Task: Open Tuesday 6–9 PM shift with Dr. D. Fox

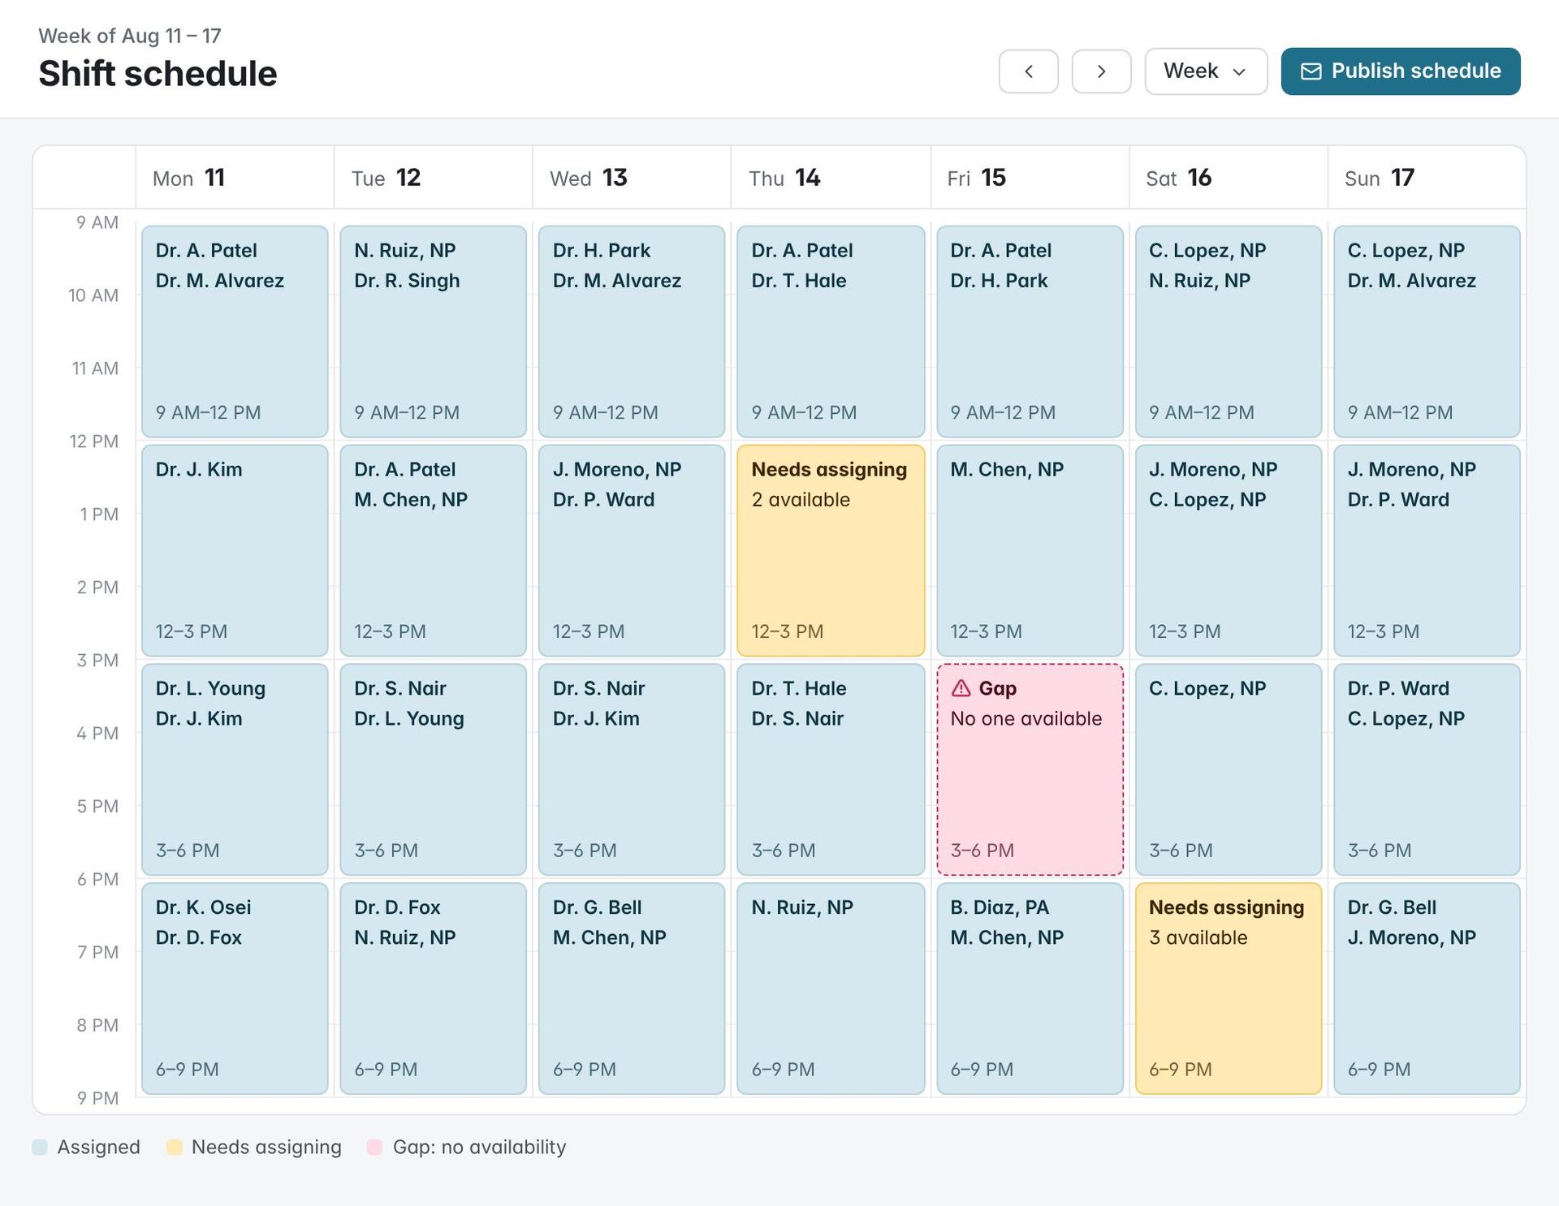Action: click(x=433, y=988)
